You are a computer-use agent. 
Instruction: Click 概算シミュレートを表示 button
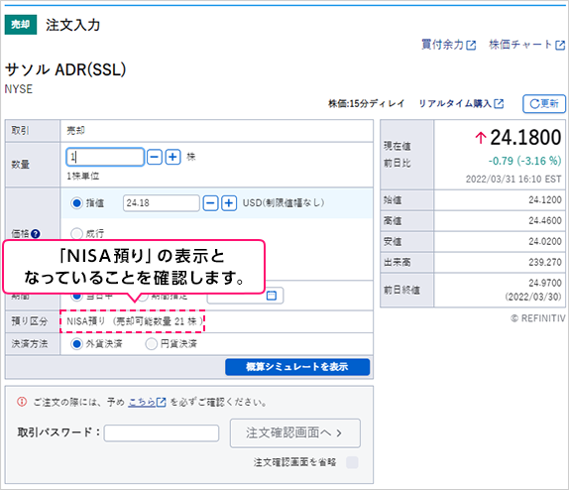297,367
